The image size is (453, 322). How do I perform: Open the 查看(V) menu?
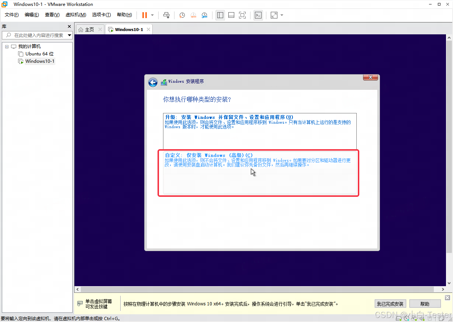click(x=52, y=15)
